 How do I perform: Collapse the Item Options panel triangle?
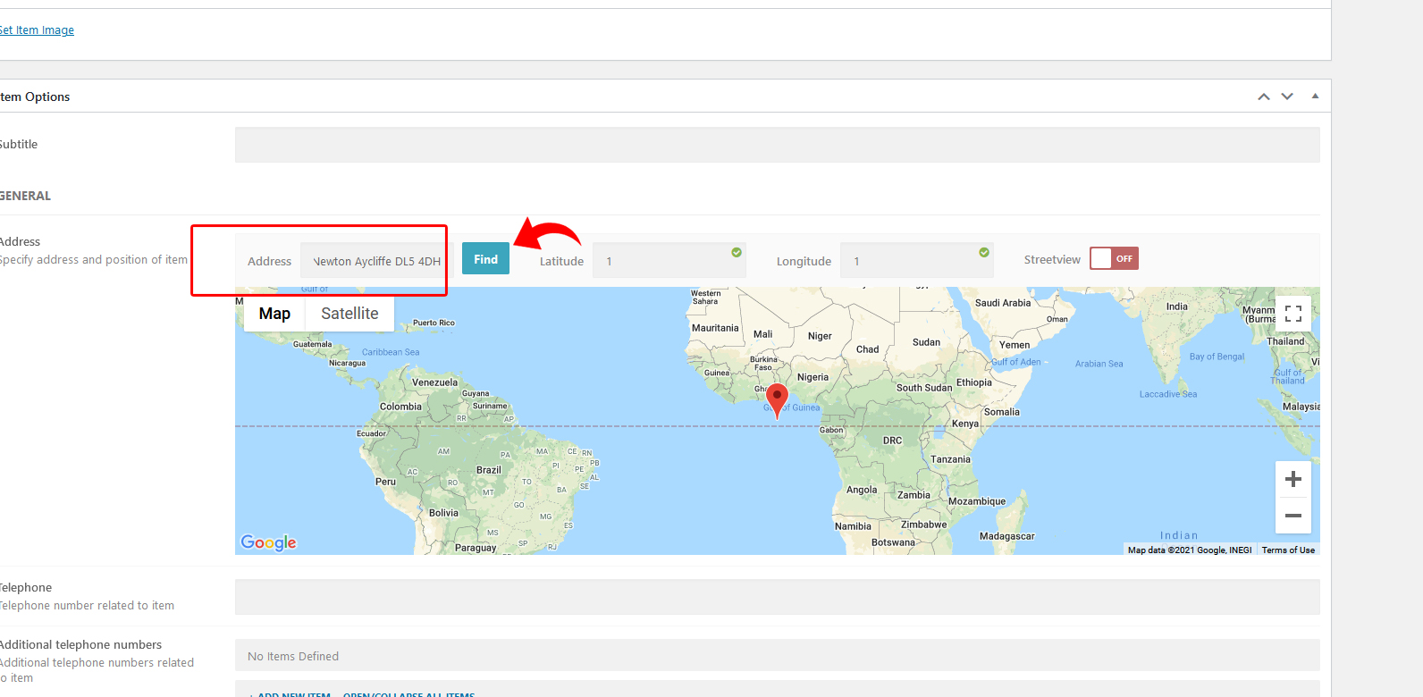pyautogui.click(x=1315, y=97)
